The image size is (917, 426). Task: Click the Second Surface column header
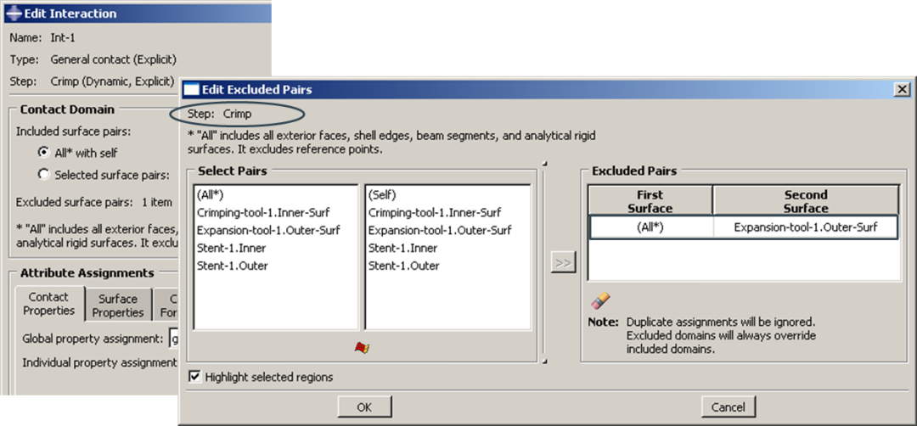(x=805, y=201)
